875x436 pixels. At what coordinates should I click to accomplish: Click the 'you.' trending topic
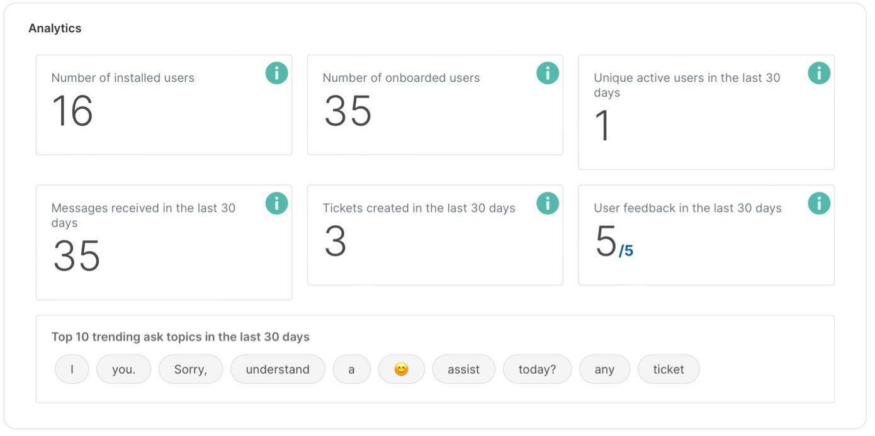click(123, 369)
